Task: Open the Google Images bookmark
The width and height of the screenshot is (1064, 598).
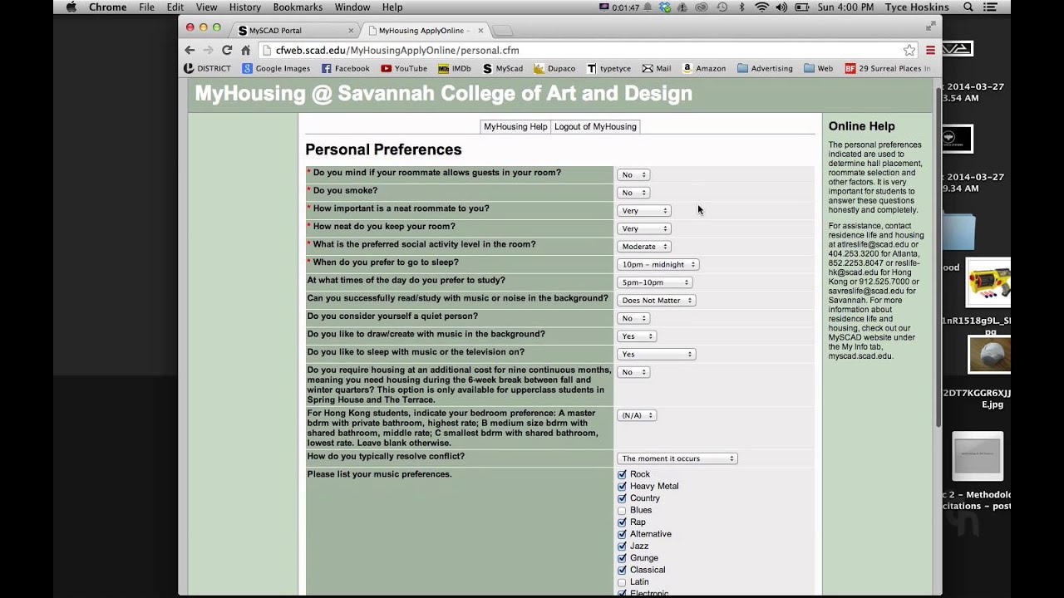Action: (x=276, y=68)
